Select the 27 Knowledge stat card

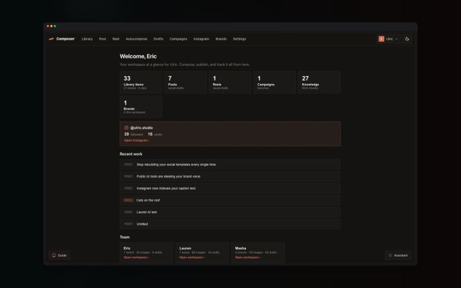(319, 83)
